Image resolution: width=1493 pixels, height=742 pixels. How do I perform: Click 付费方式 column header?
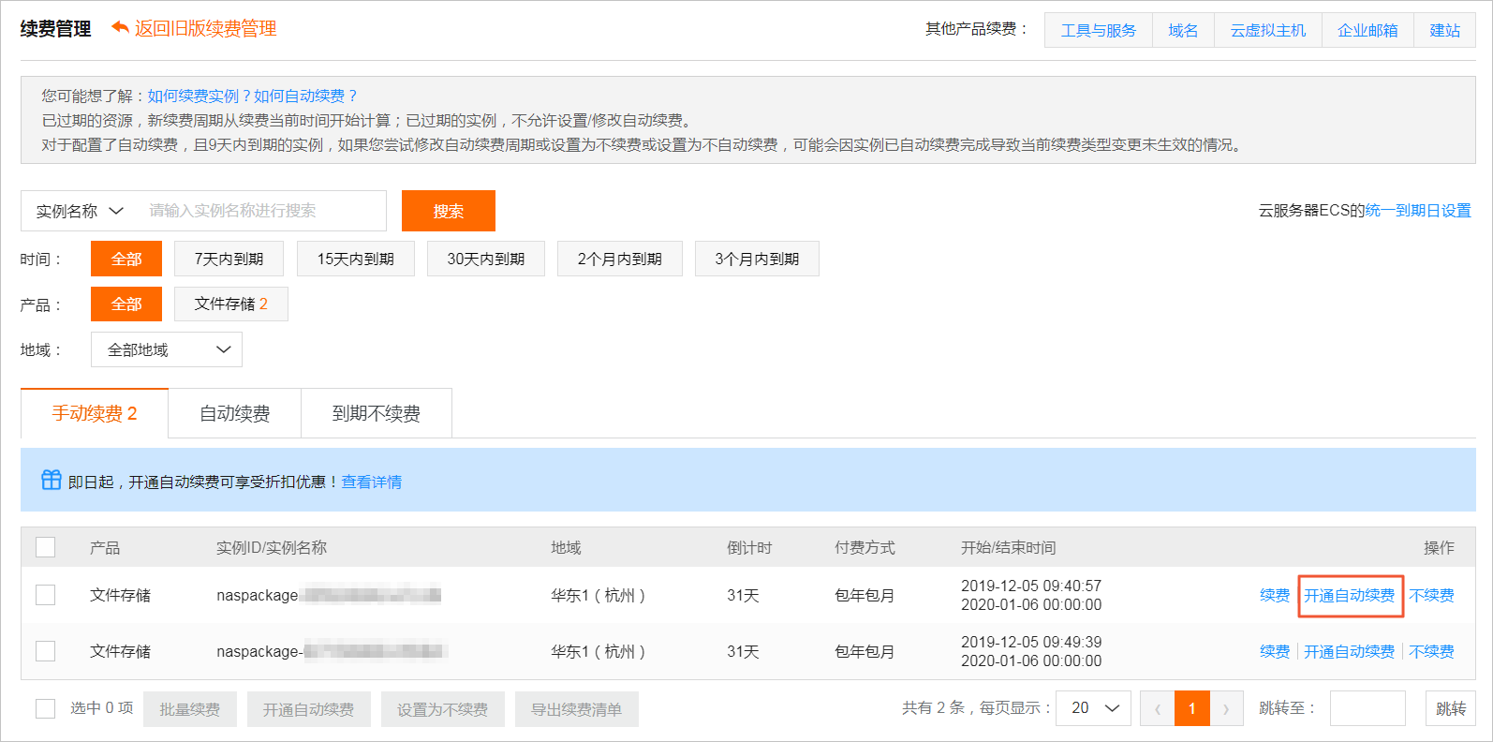(x=865, y=547)
